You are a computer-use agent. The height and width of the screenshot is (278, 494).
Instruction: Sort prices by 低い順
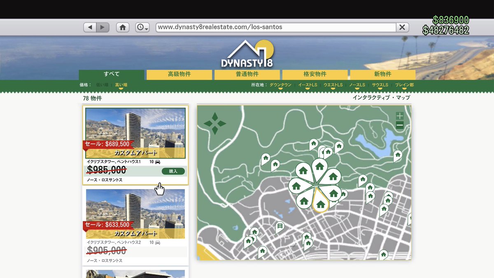(102, 85)
